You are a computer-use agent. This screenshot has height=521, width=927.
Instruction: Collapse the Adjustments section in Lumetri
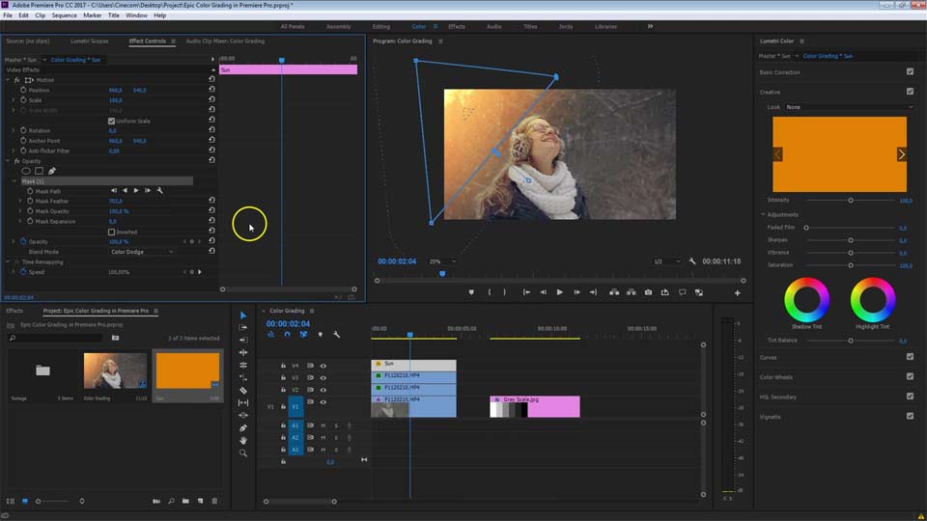point(763,214)
